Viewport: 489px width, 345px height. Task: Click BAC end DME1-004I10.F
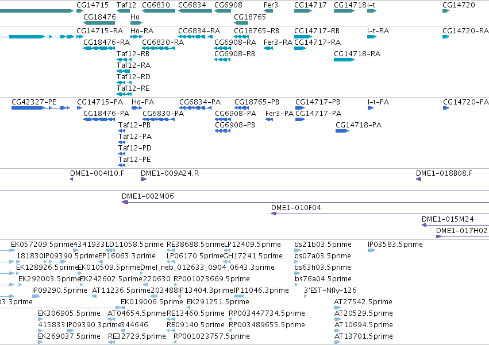click(97, 173)
